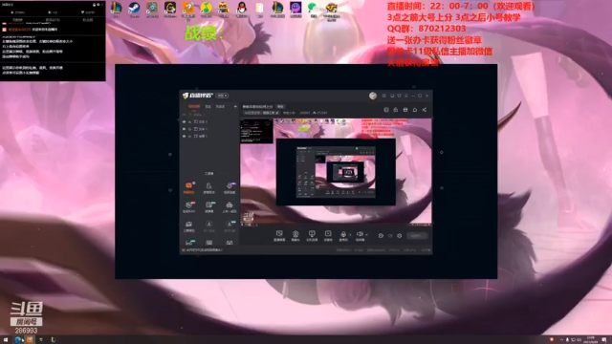Switch to the second scene tab in Douyu sidebar
612x344 pixels.
pyautogui.click(x=208, y=106)
